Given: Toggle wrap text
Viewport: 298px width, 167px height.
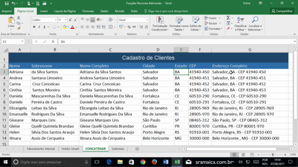Looking at the screenshot, I should (111, 20).
